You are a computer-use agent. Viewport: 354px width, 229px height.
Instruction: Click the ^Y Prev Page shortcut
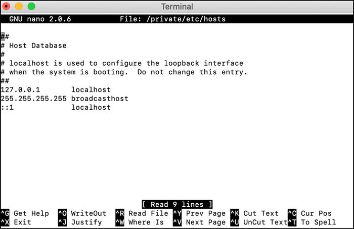click(199, 213)
